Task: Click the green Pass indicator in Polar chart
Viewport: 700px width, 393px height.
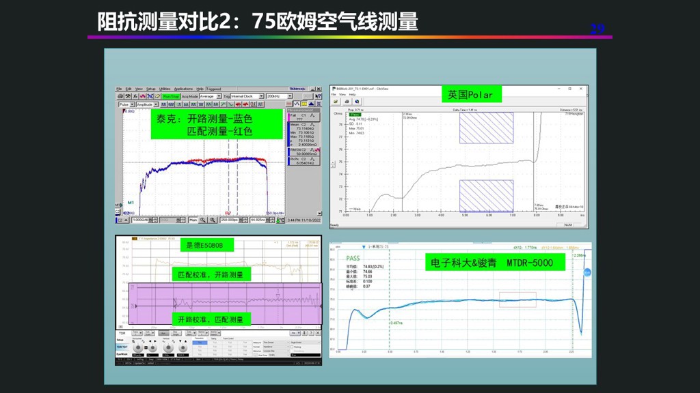Action: pos(355,115)
